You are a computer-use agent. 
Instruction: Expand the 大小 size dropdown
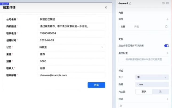pyautogui.click(x=152, y=77)
